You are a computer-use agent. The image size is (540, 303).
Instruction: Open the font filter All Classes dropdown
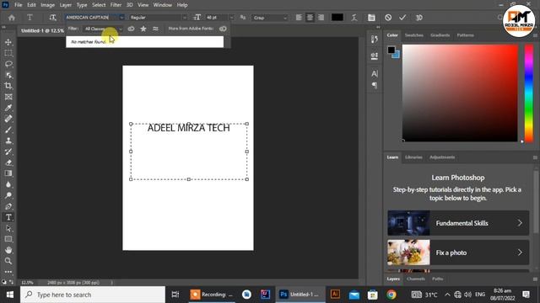pyautogui.click(x=103, y=29)
